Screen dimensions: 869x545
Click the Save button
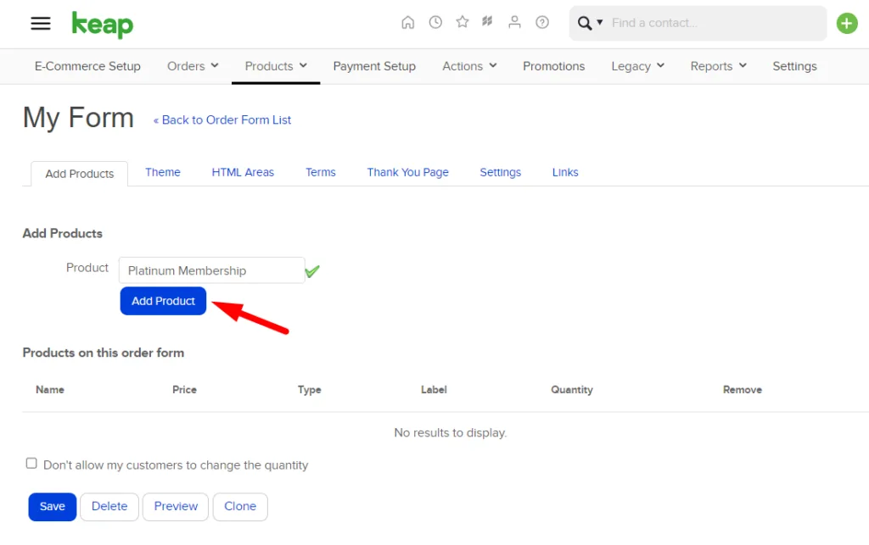[52, 506]
